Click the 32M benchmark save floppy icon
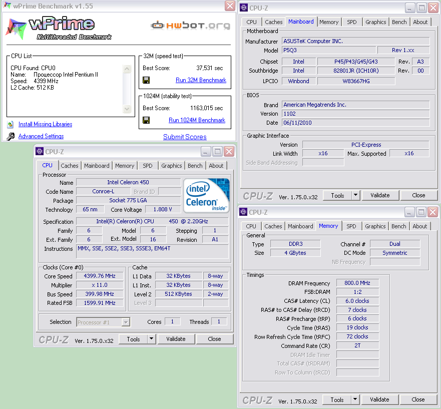Image resolution: width=441 pixels, height=409 pixels. click(146, 80)
